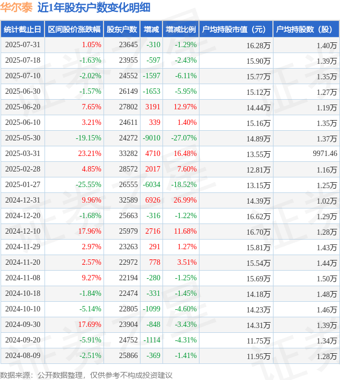Click the change value -6034

(152, 184)
